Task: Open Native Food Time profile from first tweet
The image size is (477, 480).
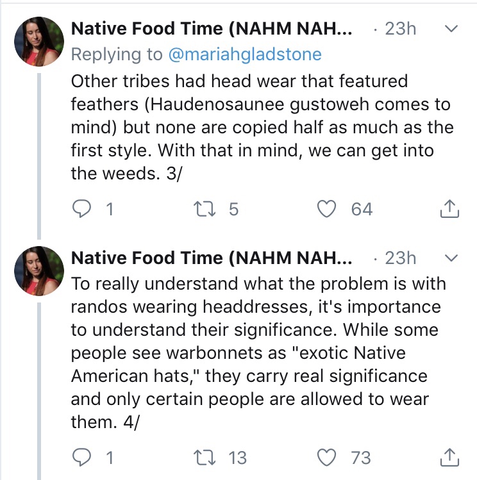Action: pyautogui.click(x=212, y=29)
